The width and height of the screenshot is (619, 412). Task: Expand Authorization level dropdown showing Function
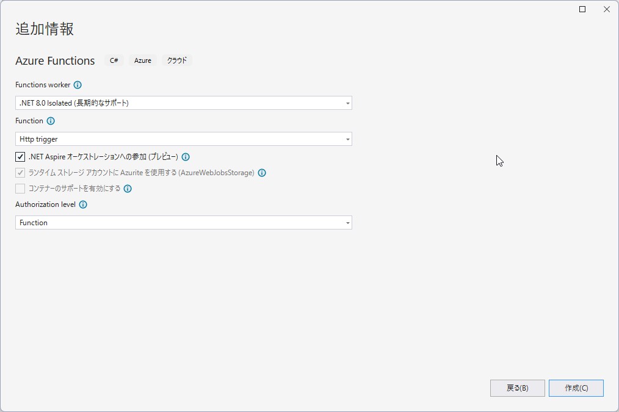(x=184, y=223)
